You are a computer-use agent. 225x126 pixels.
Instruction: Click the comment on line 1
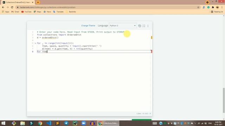(x=81, y=32)
